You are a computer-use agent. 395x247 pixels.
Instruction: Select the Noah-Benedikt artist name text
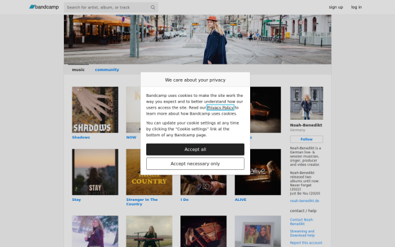pyautogui.click(x=306, y=125)
